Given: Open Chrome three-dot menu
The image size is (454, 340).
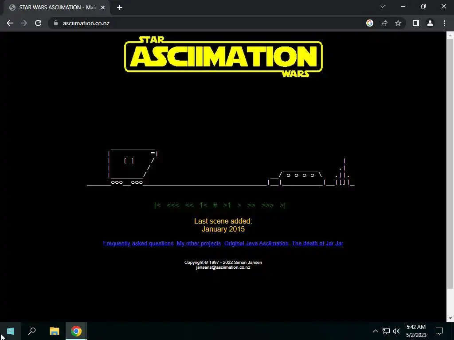Looking at the screenshot, I should pyautogui.click(x=444, y=23).
